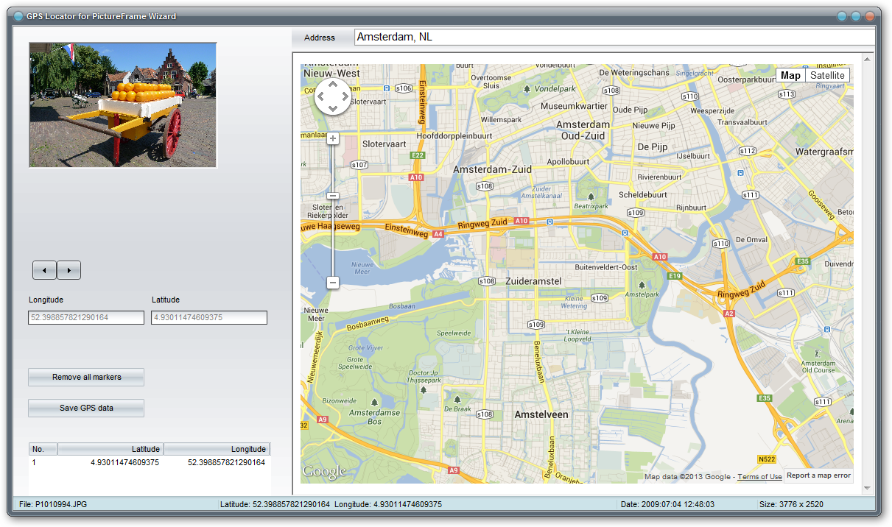Click the 'Buitenveldert-Oost' label on the map

[x=606, y=266]
